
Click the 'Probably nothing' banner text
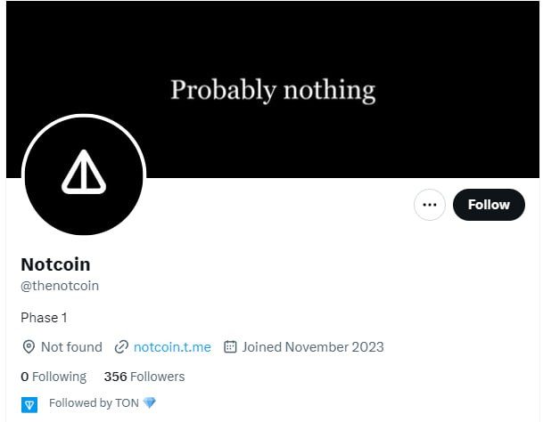coord(273,90)
